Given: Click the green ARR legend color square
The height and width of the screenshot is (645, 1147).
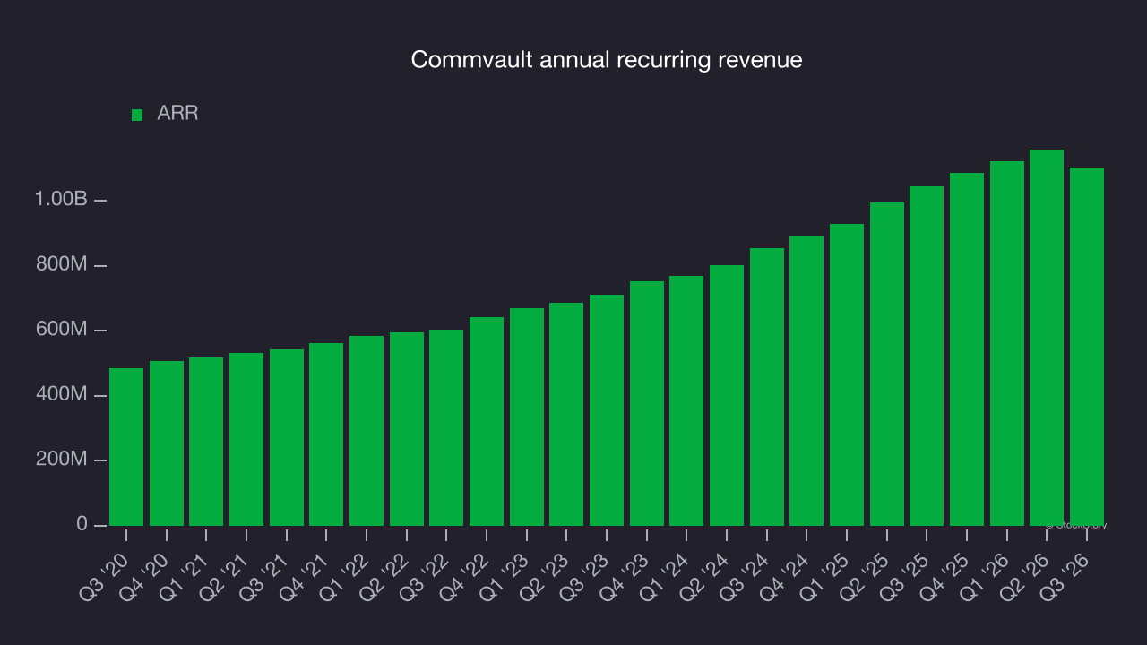Looking at the screenshot, I should click(137, 115).
